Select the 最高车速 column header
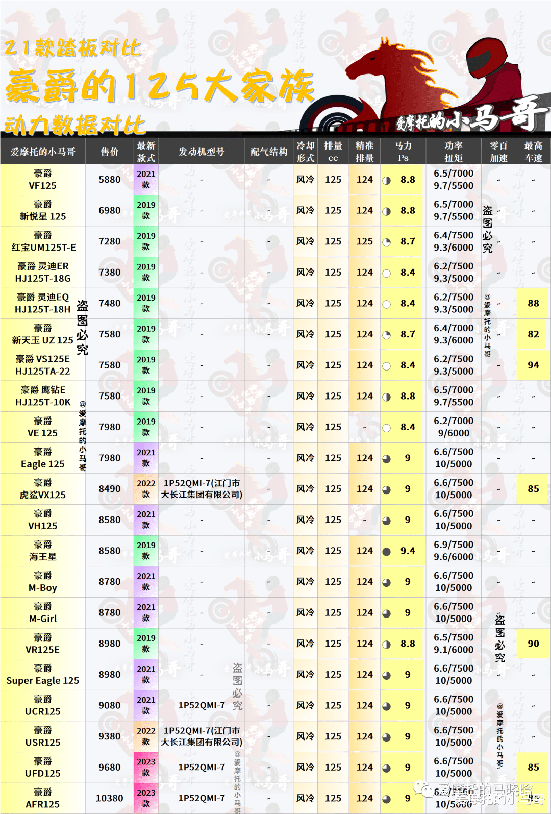Image resolution: width=551 pixels, height=814 pixels. [x=533, y=152]
